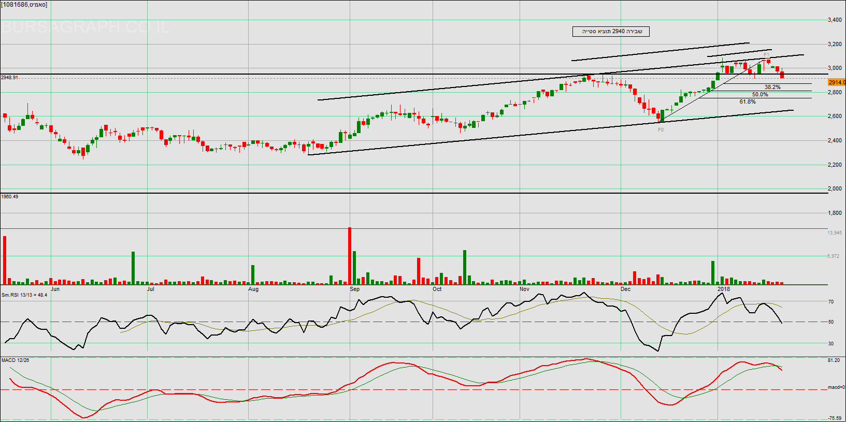The height and width of the screenshot is (422, 846).
Task: Click the 2018 label on time axis
Action: click(723, 289)
